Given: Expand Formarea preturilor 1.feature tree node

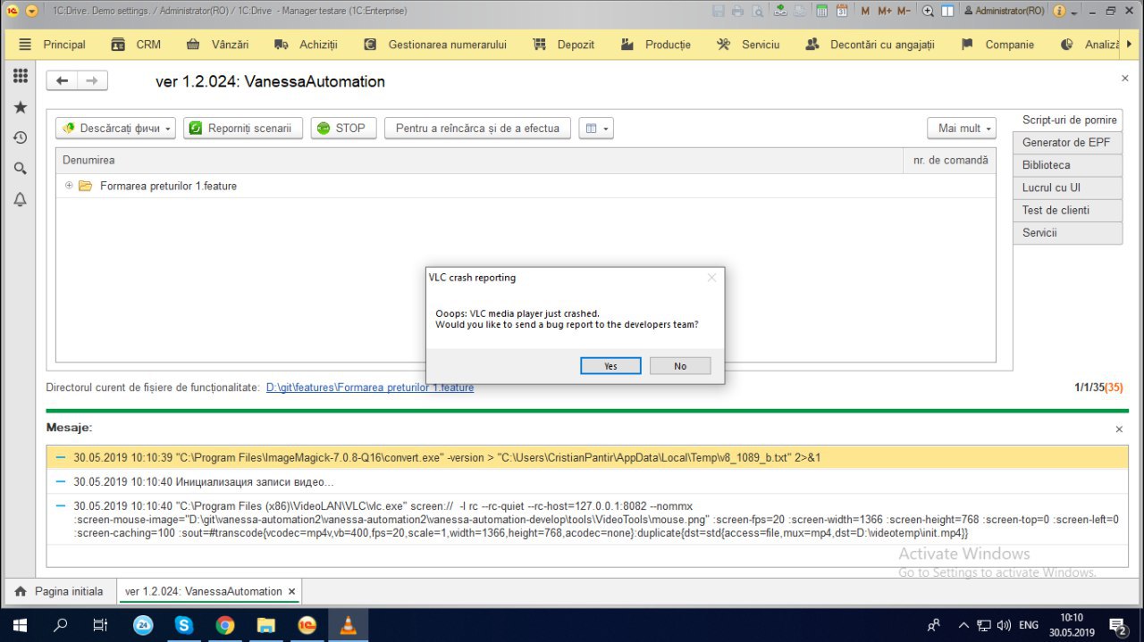Looking at the screenshot, I should 69,186.
